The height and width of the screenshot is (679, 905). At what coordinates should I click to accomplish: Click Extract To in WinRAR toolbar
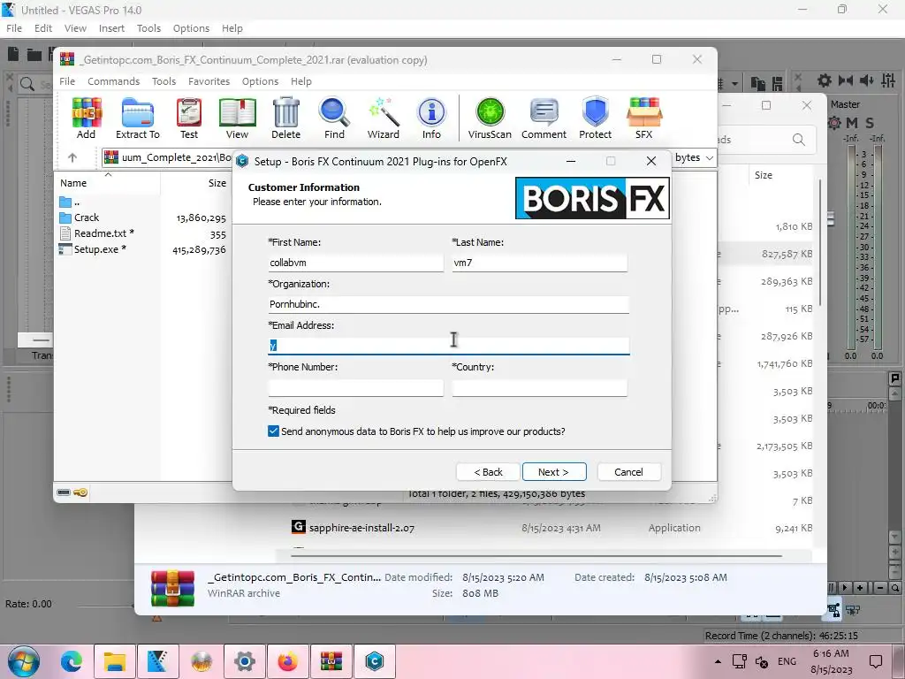[137, 118]
